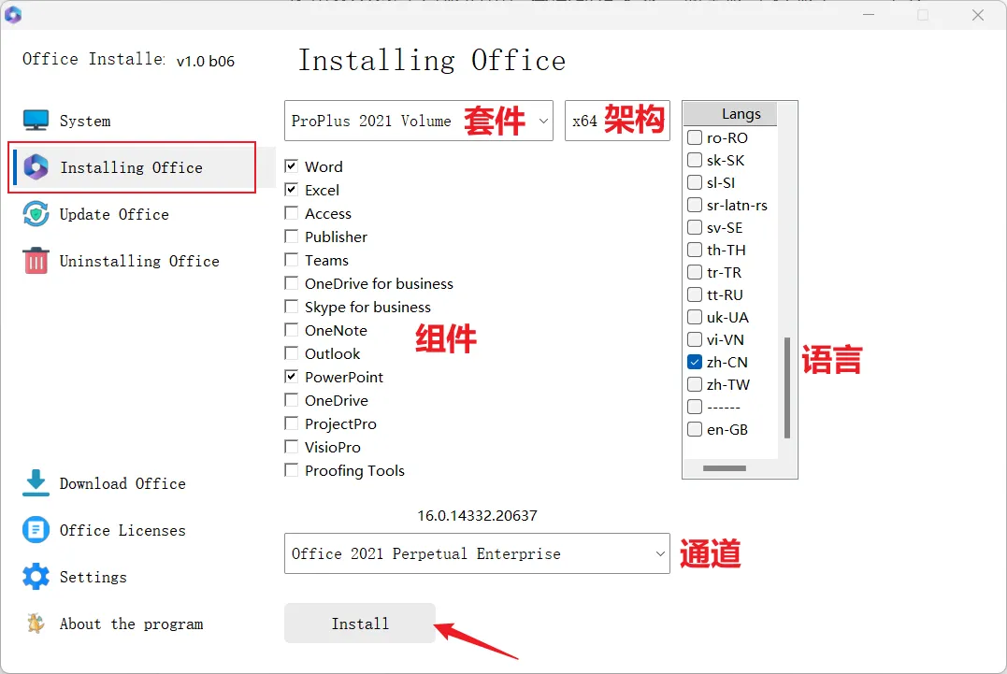The image size is (1007, 674).
Task: Close the Office Installer window
Action: pos(977,14)
